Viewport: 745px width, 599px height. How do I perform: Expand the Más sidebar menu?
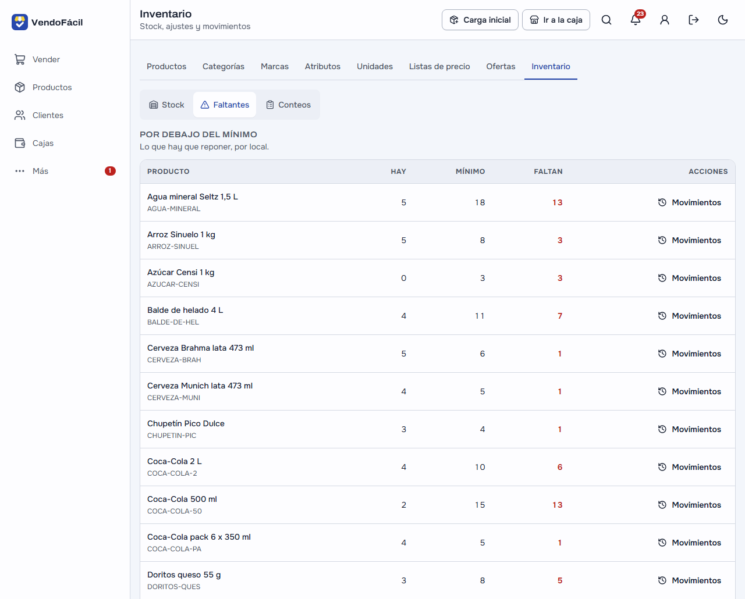tap(65, 171)
